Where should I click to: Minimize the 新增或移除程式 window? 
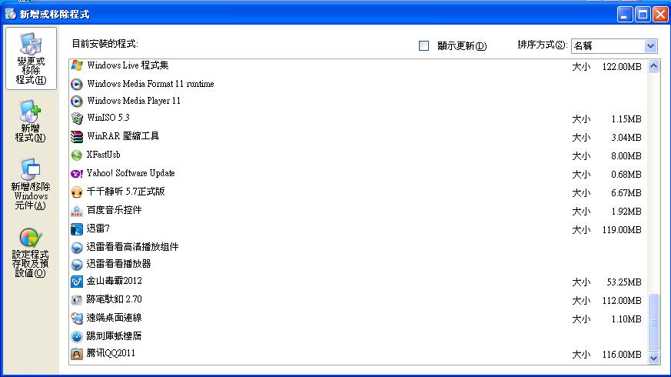click(x=625, y=14)
